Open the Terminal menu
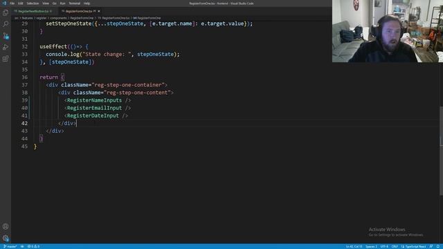 coord(75,3)
